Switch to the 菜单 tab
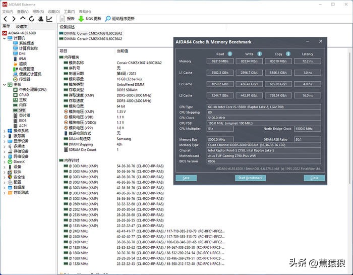353x275 pixels. (x=6, y=26)
